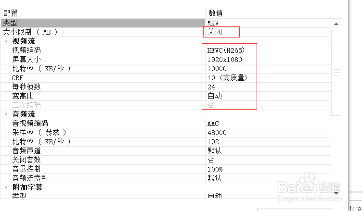The height and width of the screenshot is (211, 362).
Task: Click the 采样率 value 48000
Action: pos(217,133)
